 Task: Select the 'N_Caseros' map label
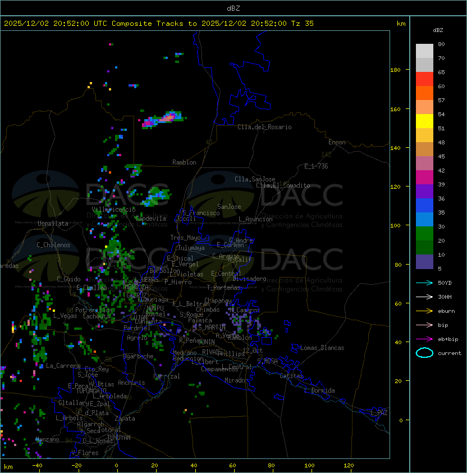point(245,310)
